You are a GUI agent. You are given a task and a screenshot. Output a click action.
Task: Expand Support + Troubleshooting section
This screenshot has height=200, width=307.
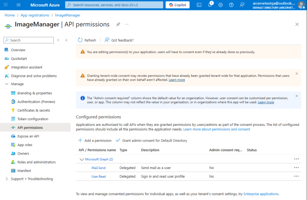coord(7,179)
